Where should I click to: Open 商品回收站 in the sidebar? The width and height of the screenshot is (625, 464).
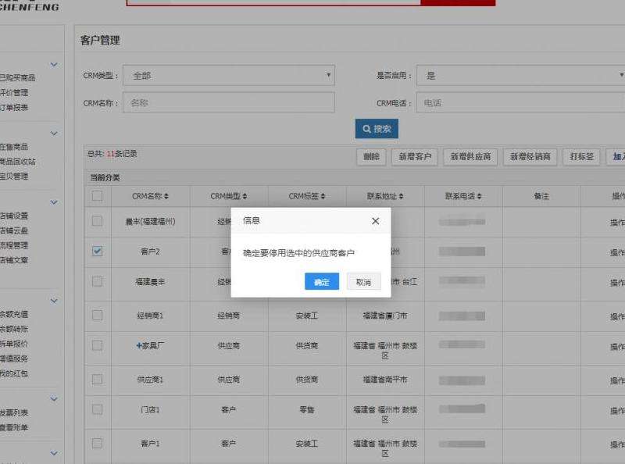point(17,162)
